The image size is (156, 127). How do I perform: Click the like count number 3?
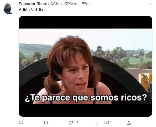coord(77,123)
